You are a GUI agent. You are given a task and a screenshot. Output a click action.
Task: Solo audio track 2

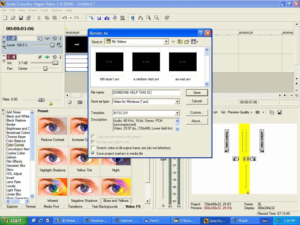tap(60, 57)
